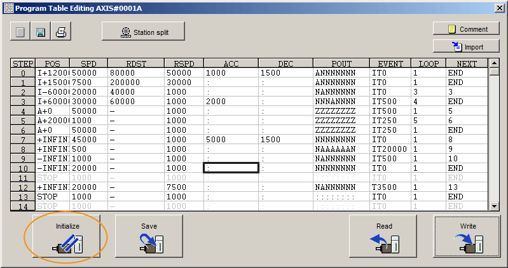Click row header for step 7

click(x=23, y=140)
